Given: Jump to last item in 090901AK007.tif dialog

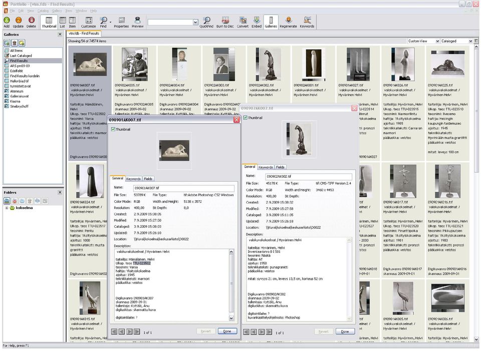Looking at the screenshot, I should click(x=137, y=331).
